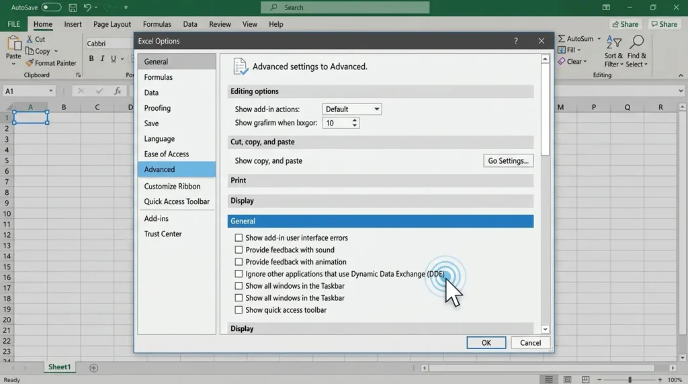
Task: Open the Fill dropdown in Editing group
Action: [x=569, y=50]
